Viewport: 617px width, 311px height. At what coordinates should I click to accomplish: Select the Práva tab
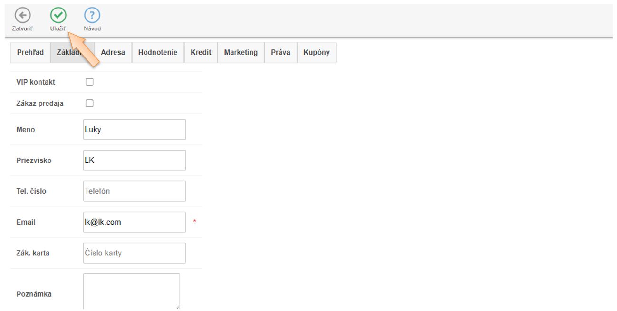click(x=280, y=53)
